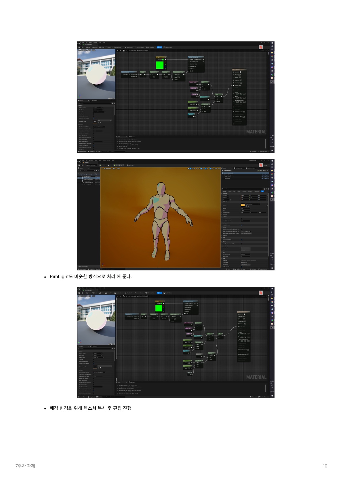
Task: Toggle Use Material Attributes in first material editor
Action: point(94,116)
